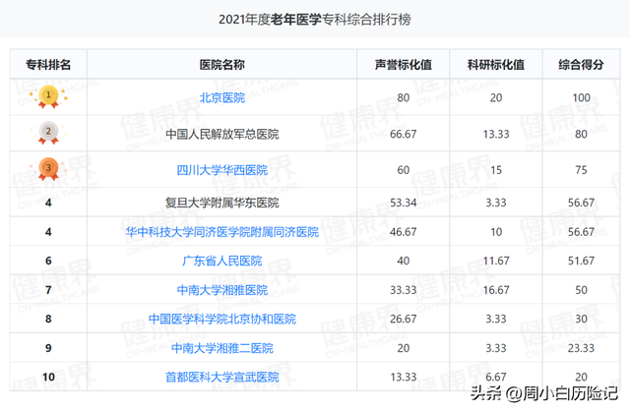The width and height of the screenshot is (630, 413).
Task: Open the 广东省人民医院 link
Action: coord(222,261)
